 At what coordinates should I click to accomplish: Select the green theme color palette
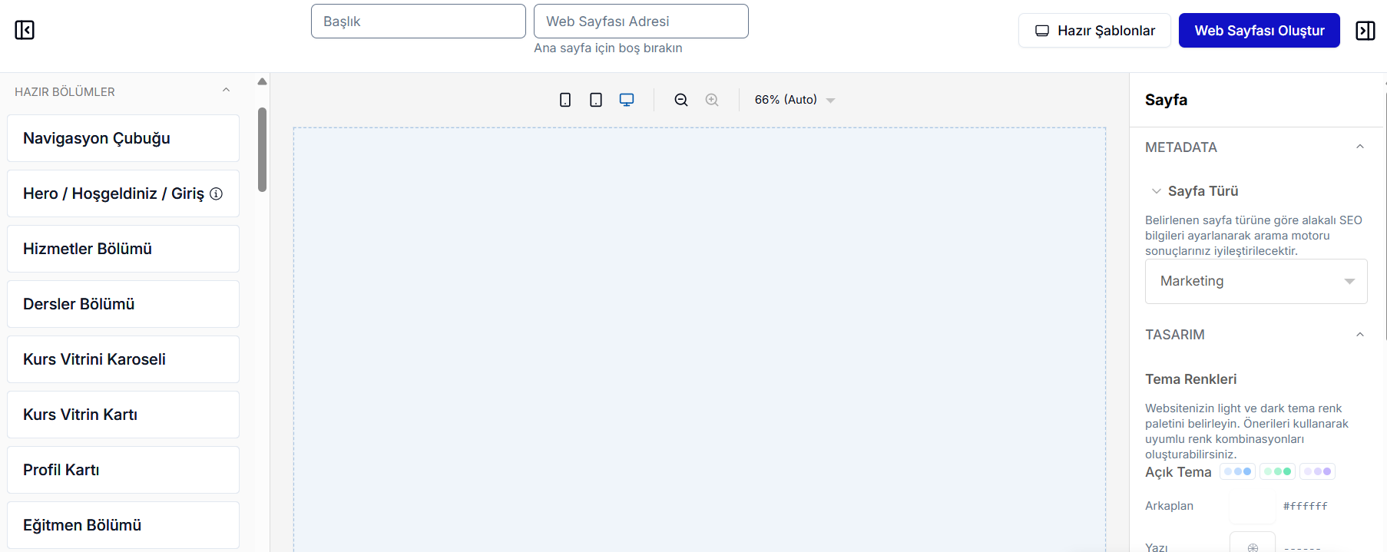tap(1277, 471)
